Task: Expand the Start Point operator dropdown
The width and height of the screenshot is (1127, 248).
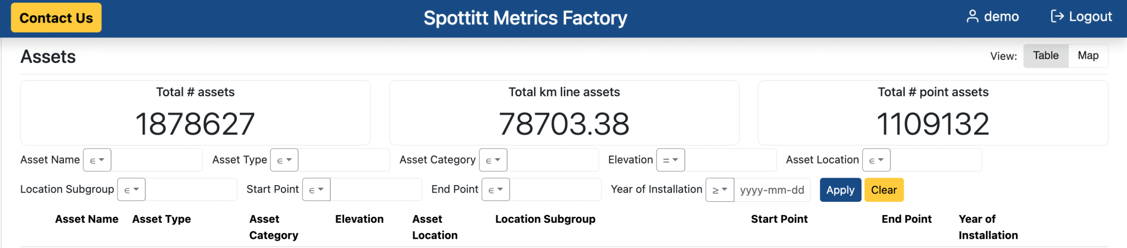Action: 316,190
